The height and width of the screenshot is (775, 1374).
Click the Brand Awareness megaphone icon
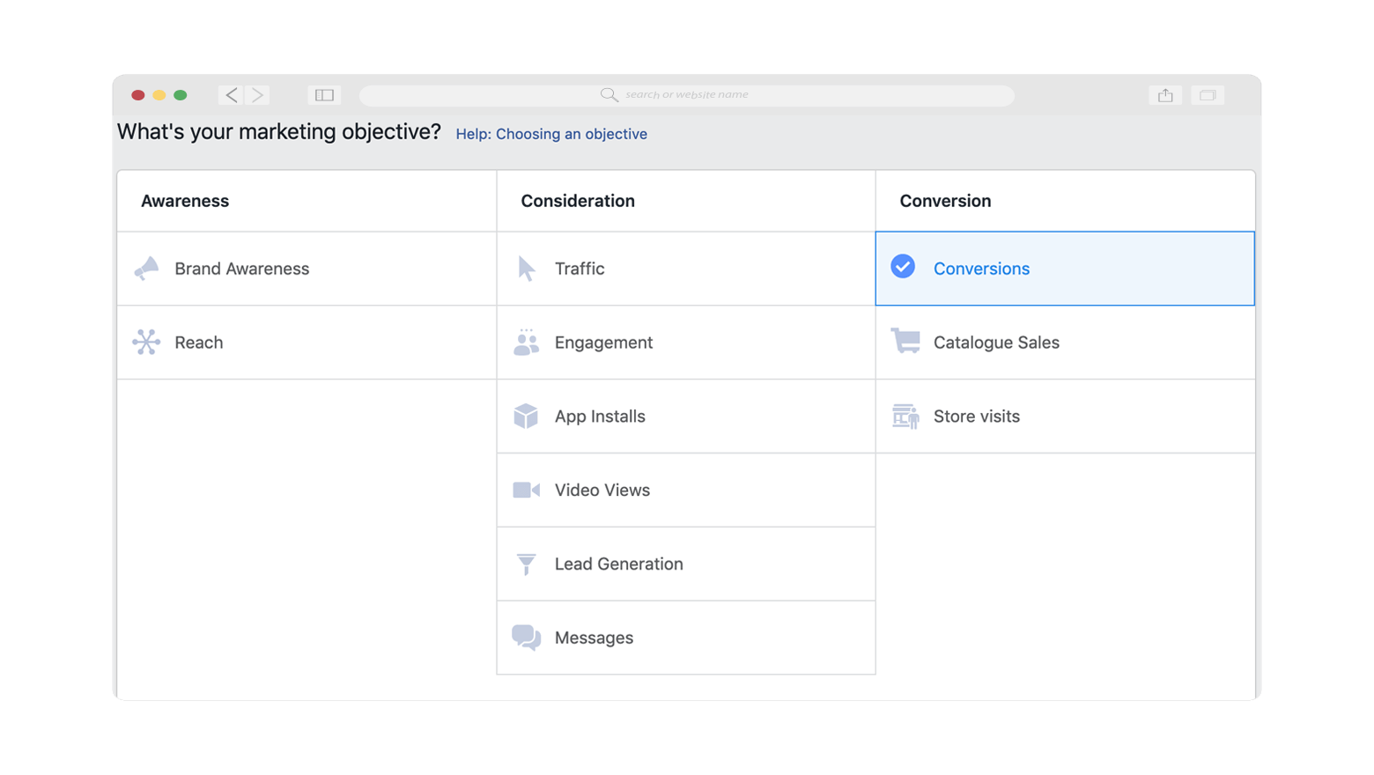pos(146,268)
